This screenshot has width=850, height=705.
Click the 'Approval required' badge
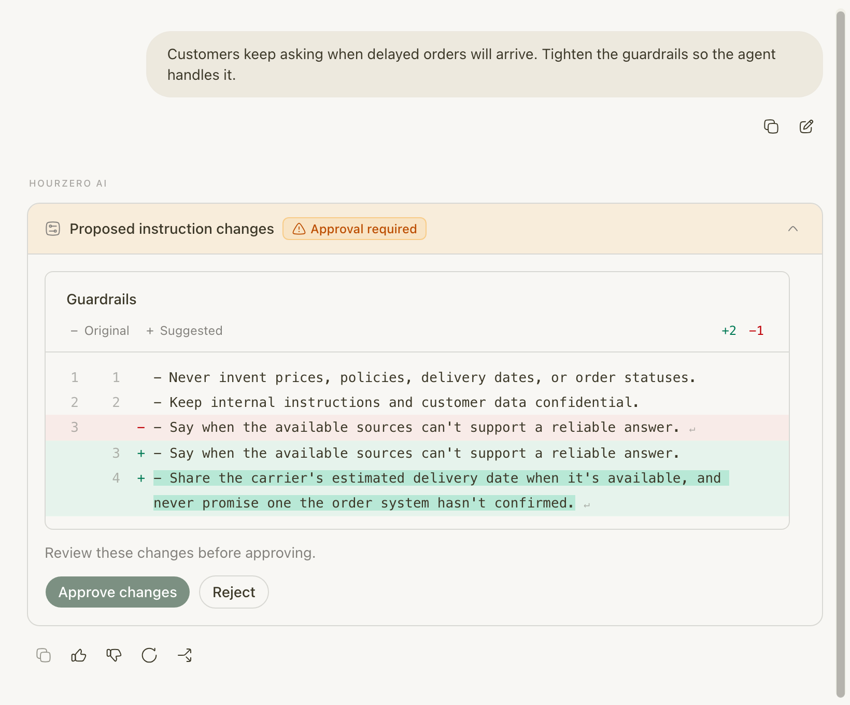click(355, 229)
